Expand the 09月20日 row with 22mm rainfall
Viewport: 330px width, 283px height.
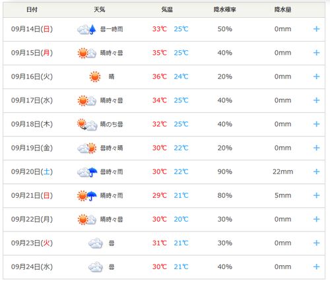(x=316, y=172)
